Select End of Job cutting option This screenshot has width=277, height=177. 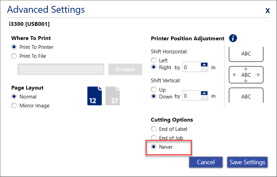[x=154, y=138]
